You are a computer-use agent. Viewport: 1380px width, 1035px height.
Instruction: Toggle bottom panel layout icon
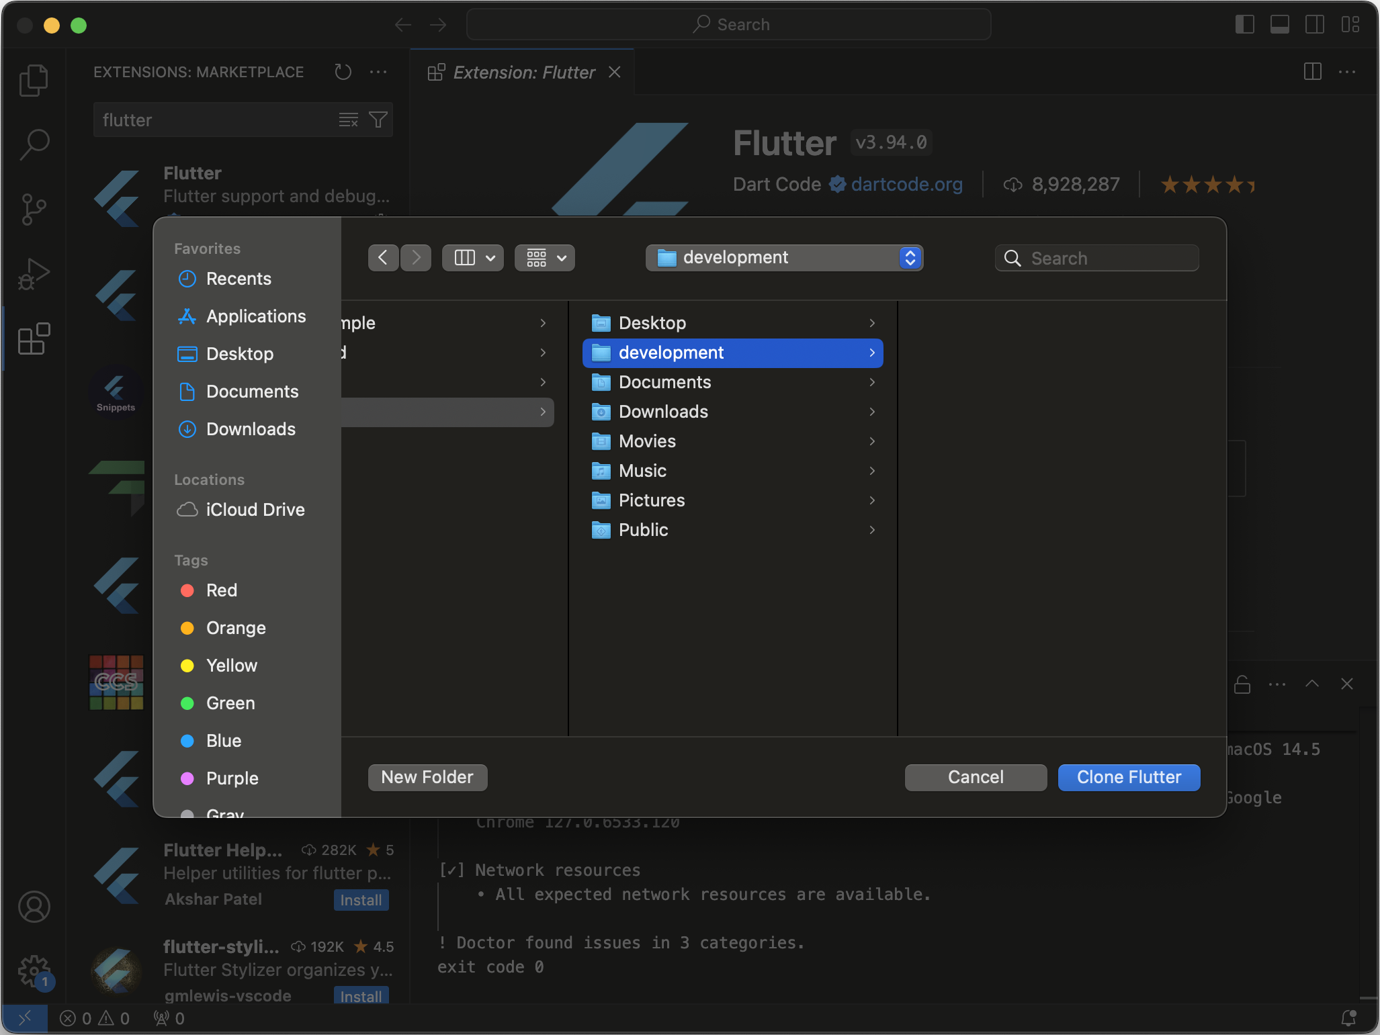tap(1279, 25)
